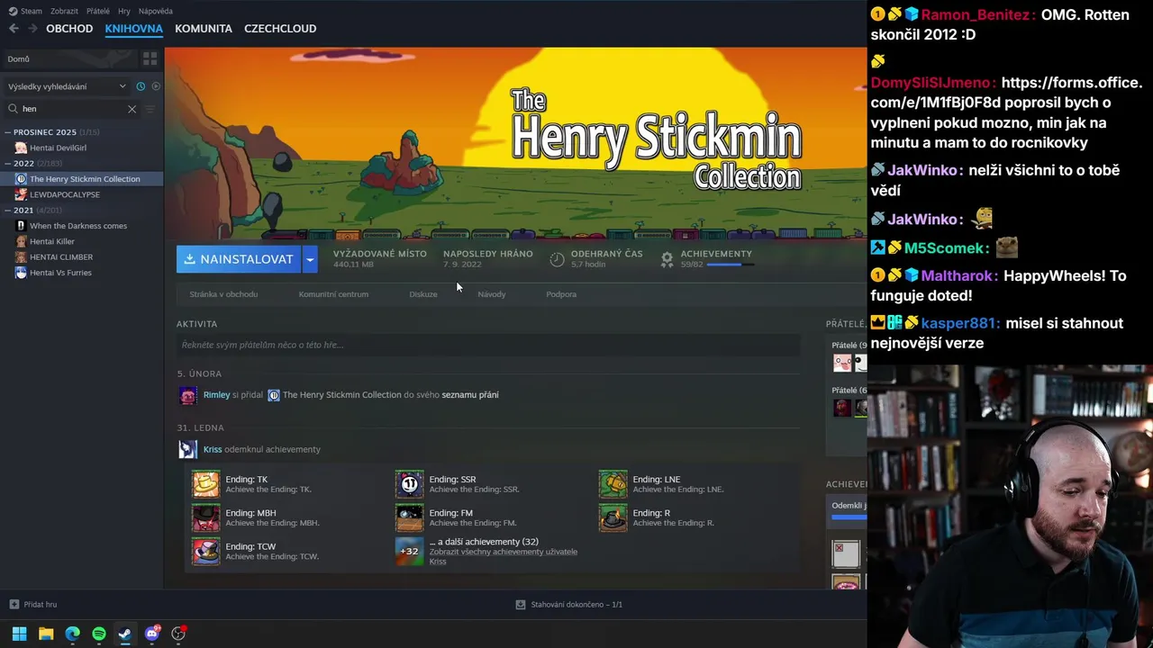Open the seznamu přání wishlist link
This screenshot has width=1153, height=648.
(x=470, y=395)
